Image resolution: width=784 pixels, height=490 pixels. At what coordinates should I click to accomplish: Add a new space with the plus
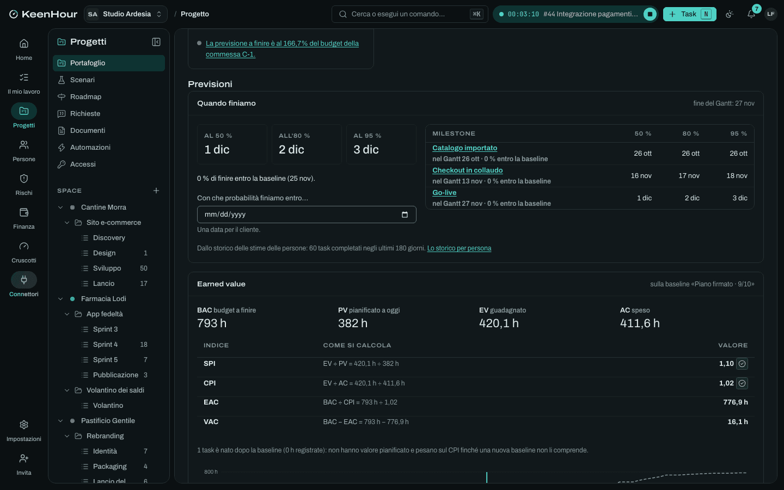pyautogui.click(x=156, y=191)
